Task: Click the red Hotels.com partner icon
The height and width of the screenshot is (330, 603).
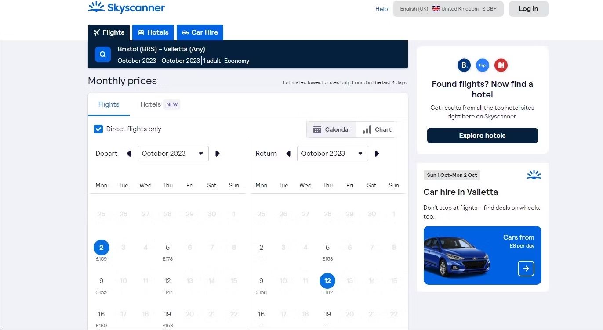Action: pyautogui.click(x=501, y=65)
